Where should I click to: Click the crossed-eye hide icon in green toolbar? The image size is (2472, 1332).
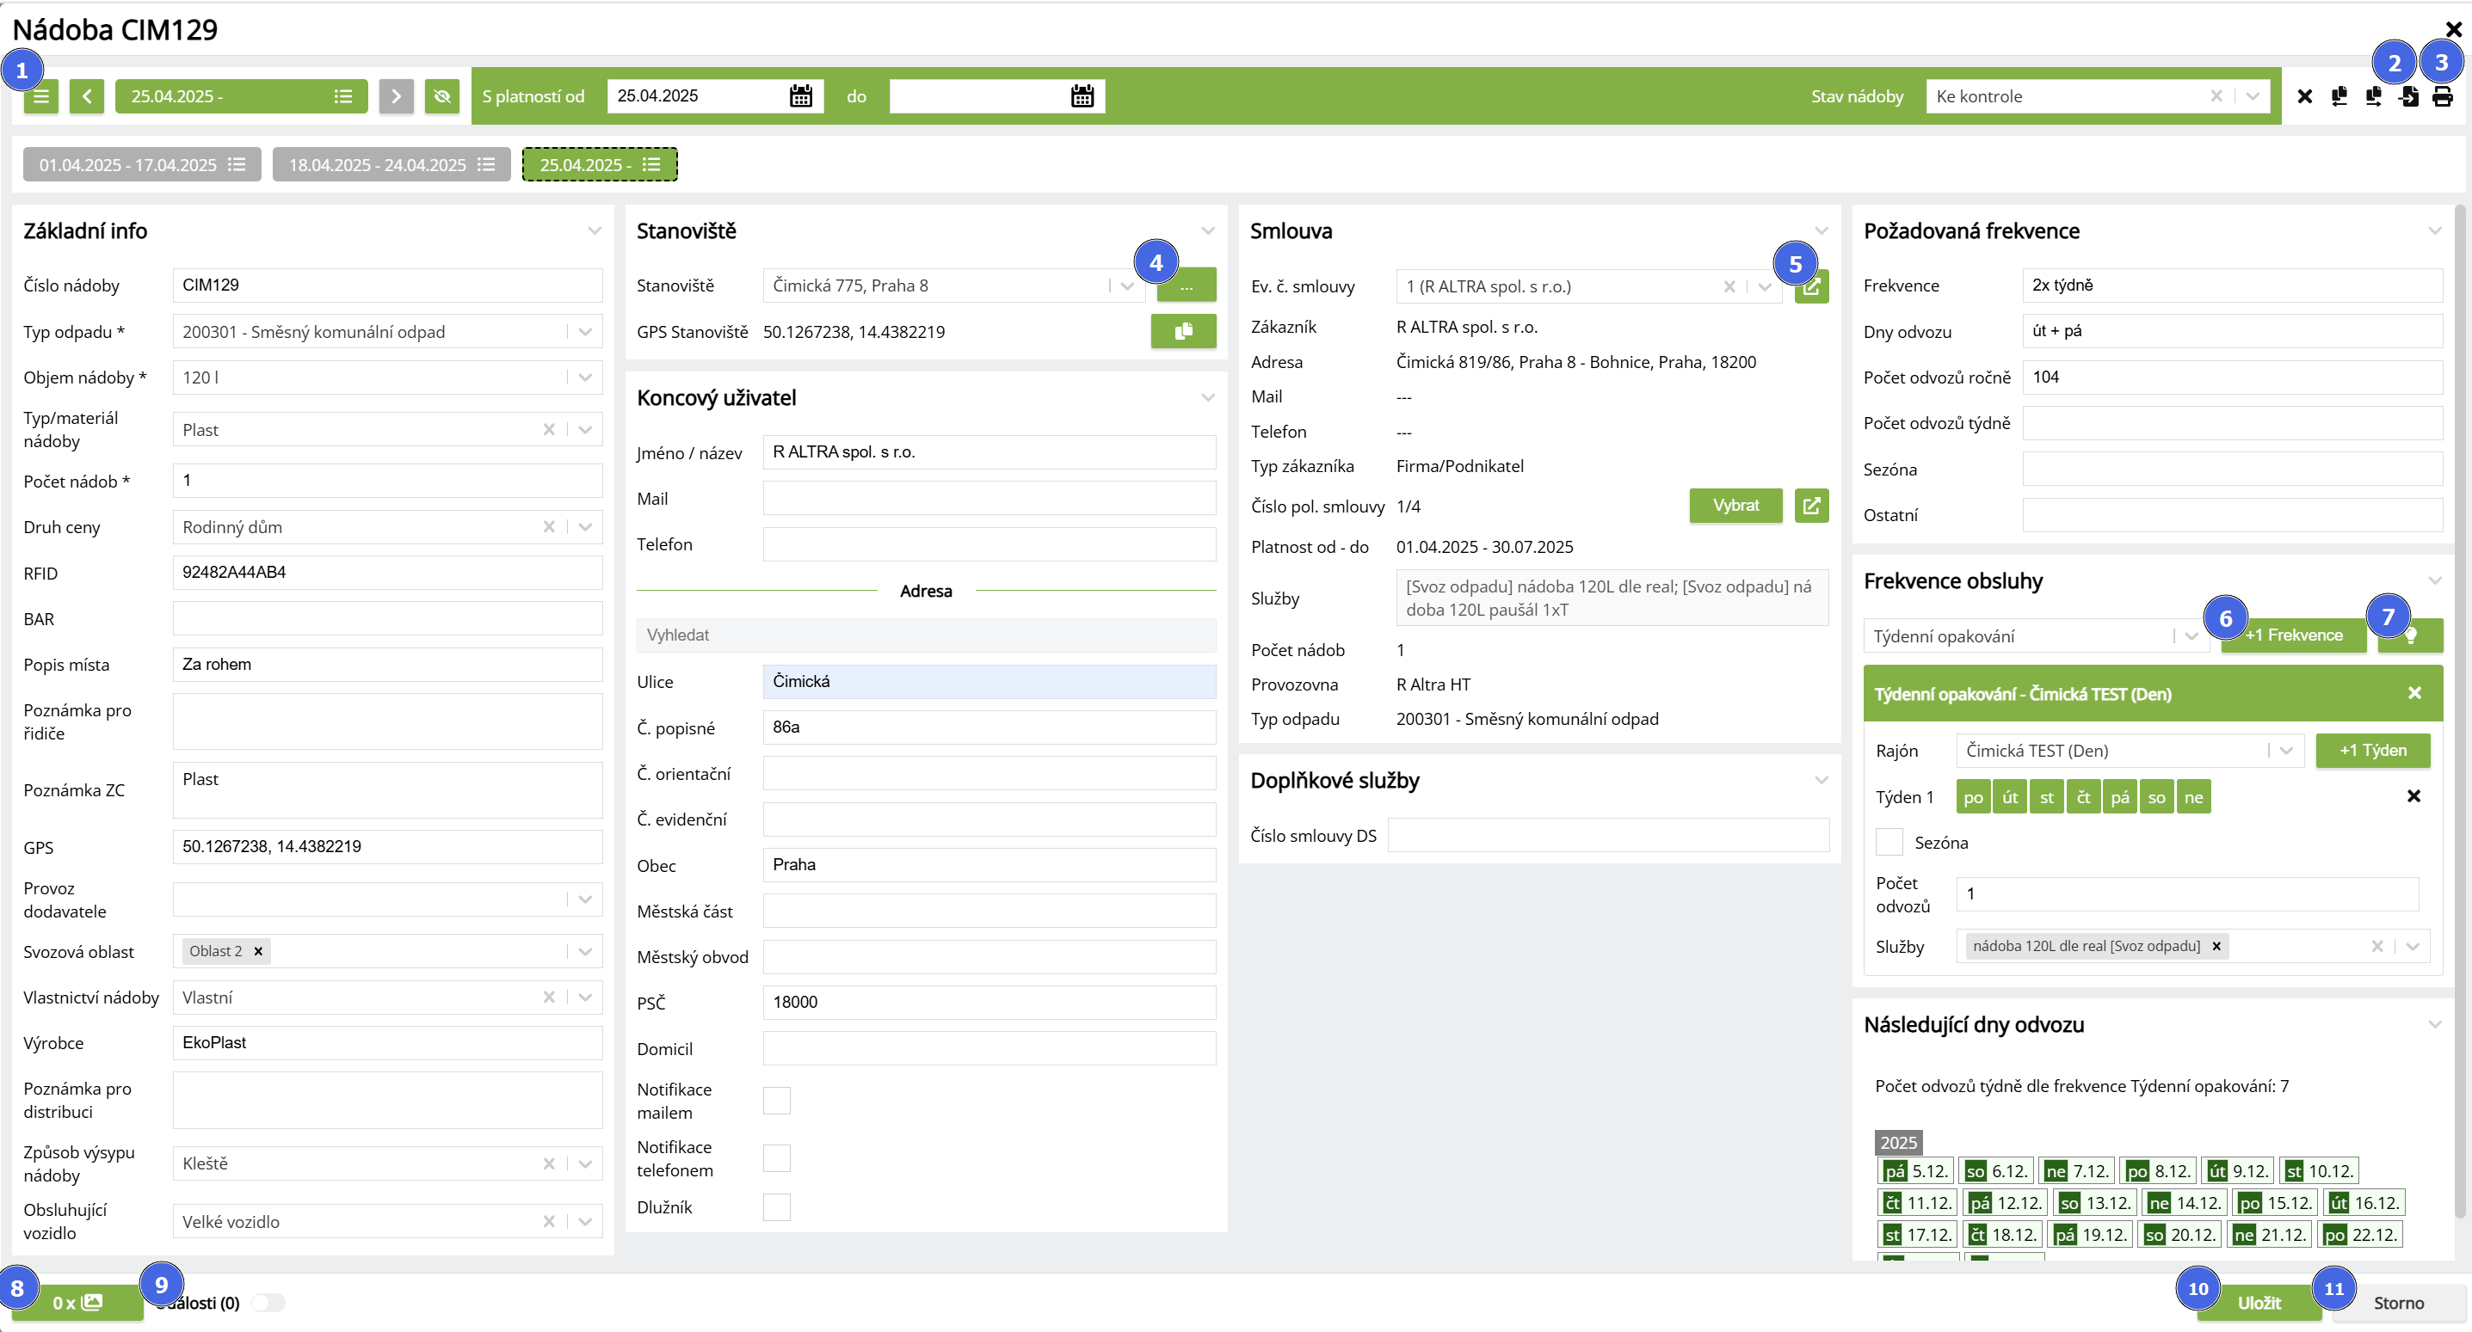441,96
